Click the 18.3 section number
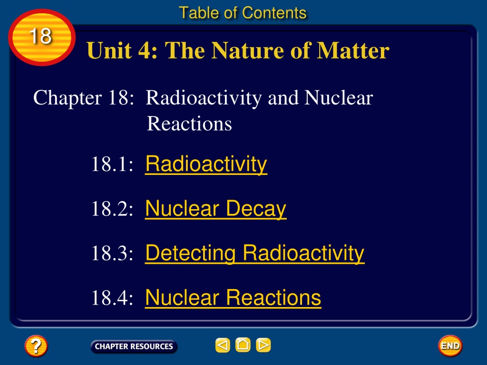This screenshot has height=365, width=487. coord(112,253)
